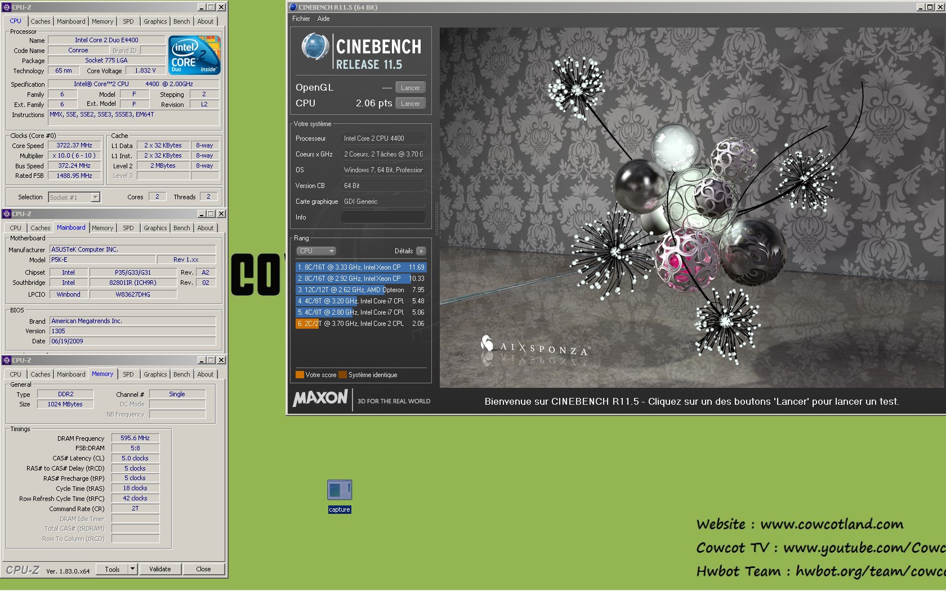Click the Core Speed value 3722.37 MHz

click(x=74, y=145)
